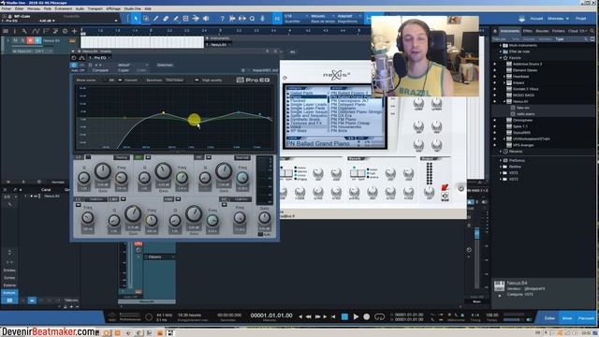Click the Nexus exclamation logo icon
Screen dimensions: 599x337
pos(445,187)
